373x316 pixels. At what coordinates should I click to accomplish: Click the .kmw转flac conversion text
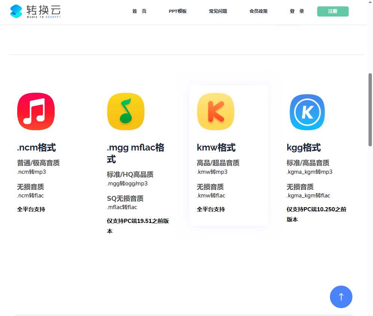click(x=210, y=195)
